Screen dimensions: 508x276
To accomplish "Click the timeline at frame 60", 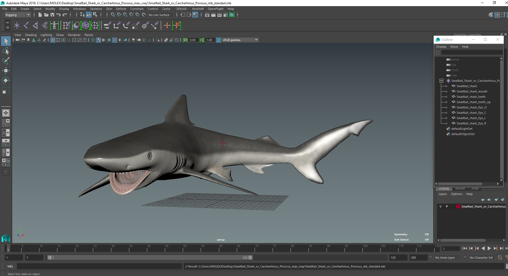I will coord(221,248).
